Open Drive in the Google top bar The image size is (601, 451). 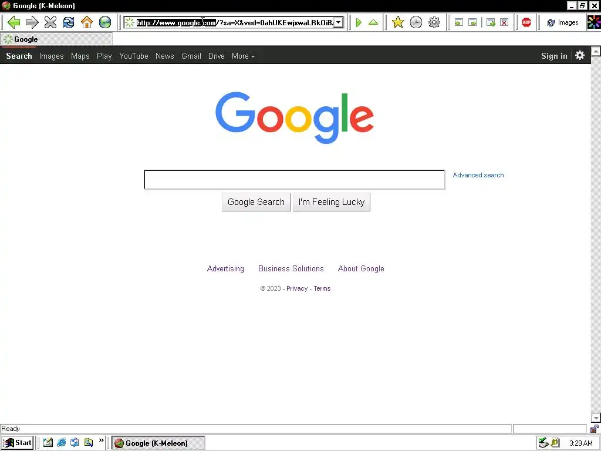pyautogui.click(x=217, y=56)
